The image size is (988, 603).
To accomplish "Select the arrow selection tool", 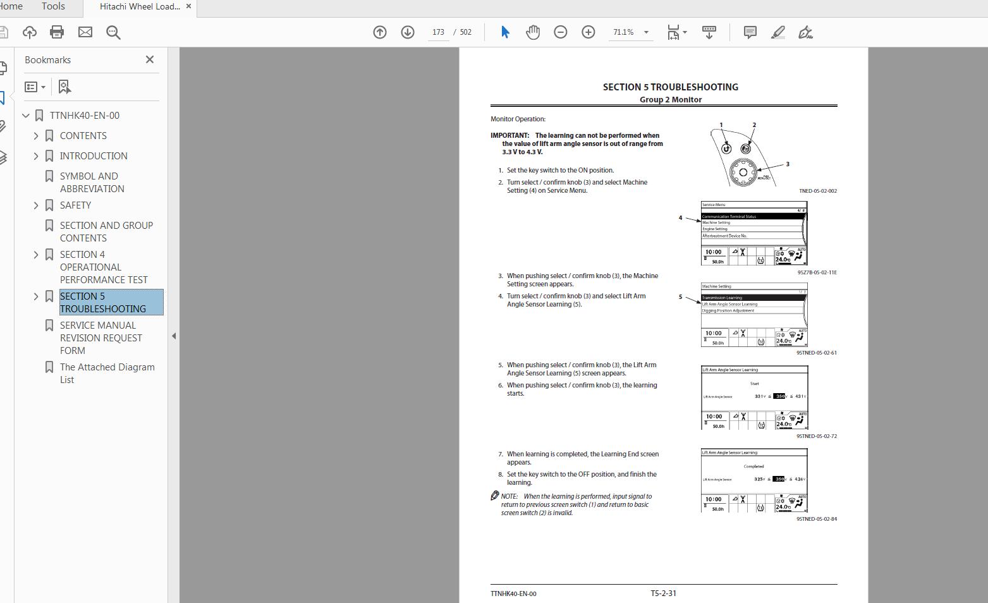I will coord(504,32).
